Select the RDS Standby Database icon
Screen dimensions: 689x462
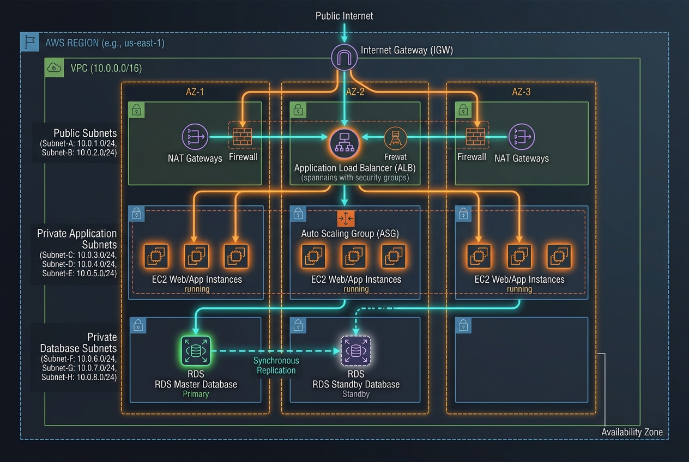[x=356, y=351]
